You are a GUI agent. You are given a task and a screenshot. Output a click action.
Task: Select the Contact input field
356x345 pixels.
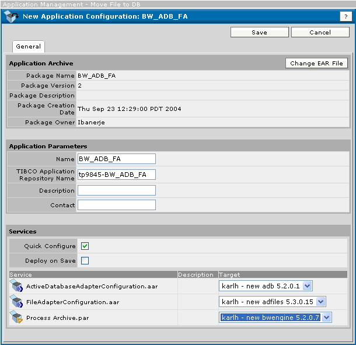[116, 205]
